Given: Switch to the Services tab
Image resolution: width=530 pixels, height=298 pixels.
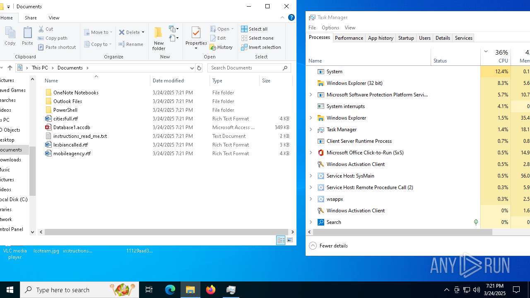Looking at the screenshot, I should coord(463,38).
